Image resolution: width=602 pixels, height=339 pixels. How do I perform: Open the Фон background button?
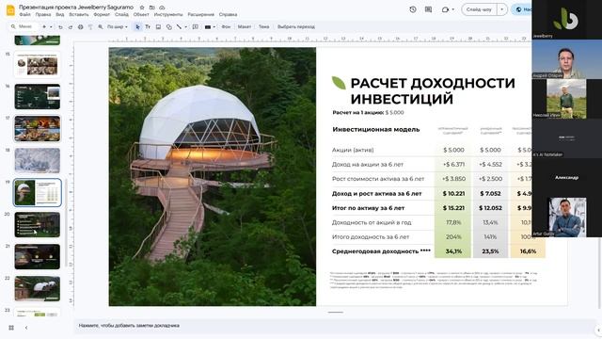[x=226, y=27]
